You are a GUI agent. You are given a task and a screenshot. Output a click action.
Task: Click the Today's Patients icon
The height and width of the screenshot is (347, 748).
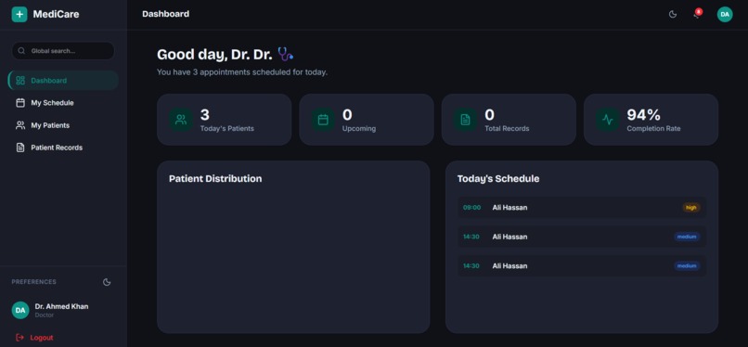[181, 120]
